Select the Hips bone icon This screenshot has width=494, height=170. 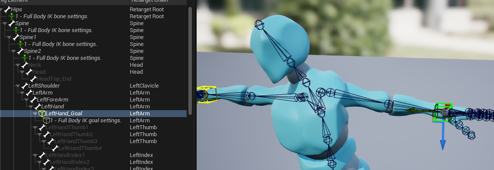(x=7, y=10)
